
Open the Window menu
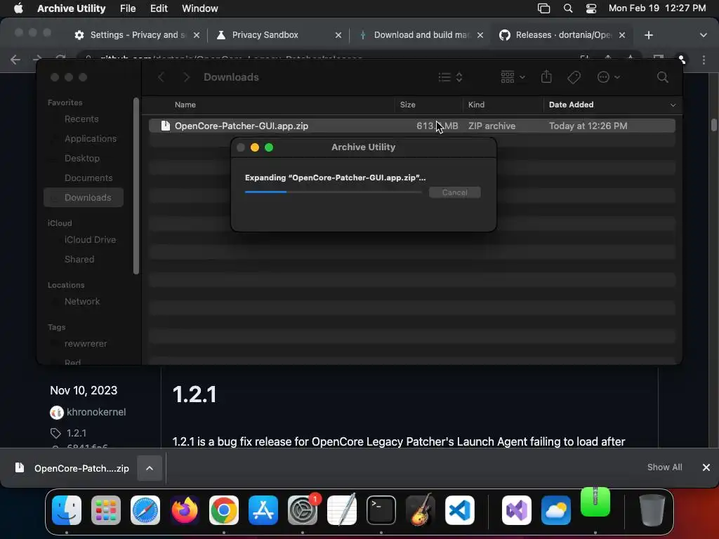(x=200, y=8)
